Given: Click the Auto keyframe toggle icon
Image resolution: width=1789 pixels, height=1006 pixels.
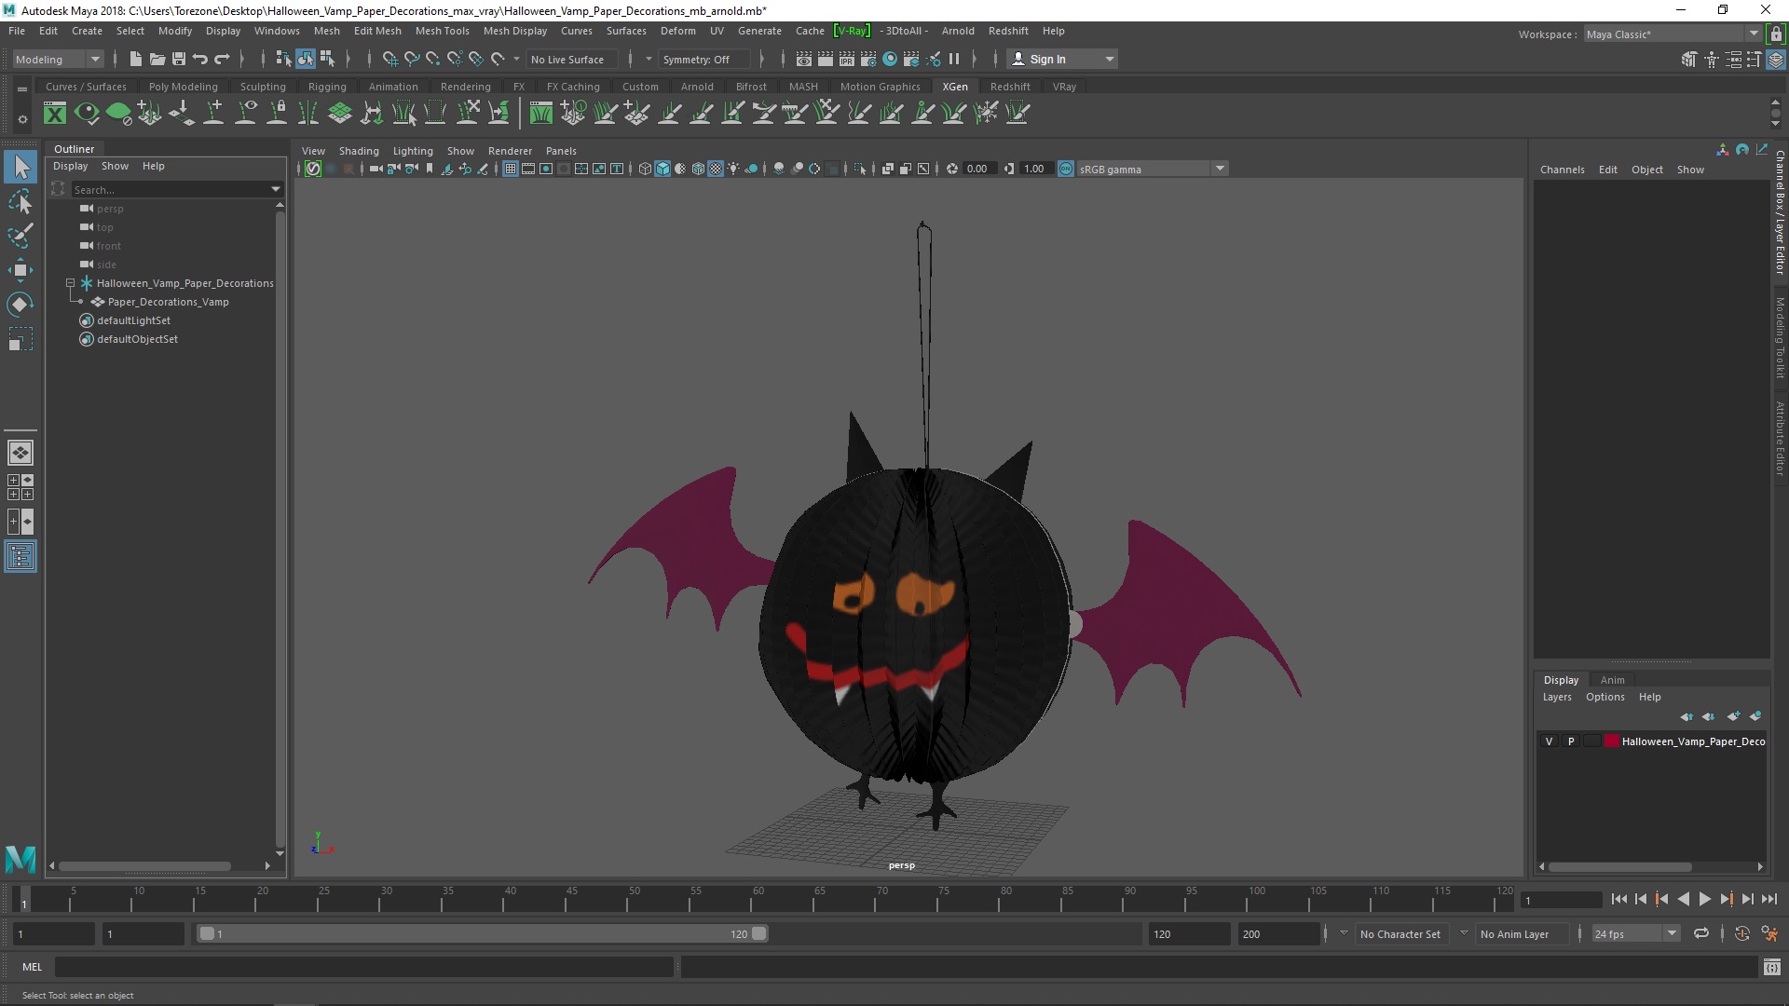Looking at the screenshot, I should point(1741,933).
